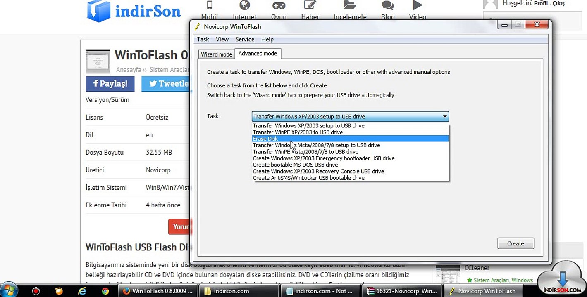
Task: Click the user avatar next to Hoşgeldin
Action: pos(491,4)
